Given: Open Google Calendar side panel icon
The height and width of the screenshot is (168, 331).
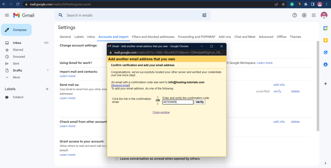Looking at the screenshot, I should (x=325, y=28).
